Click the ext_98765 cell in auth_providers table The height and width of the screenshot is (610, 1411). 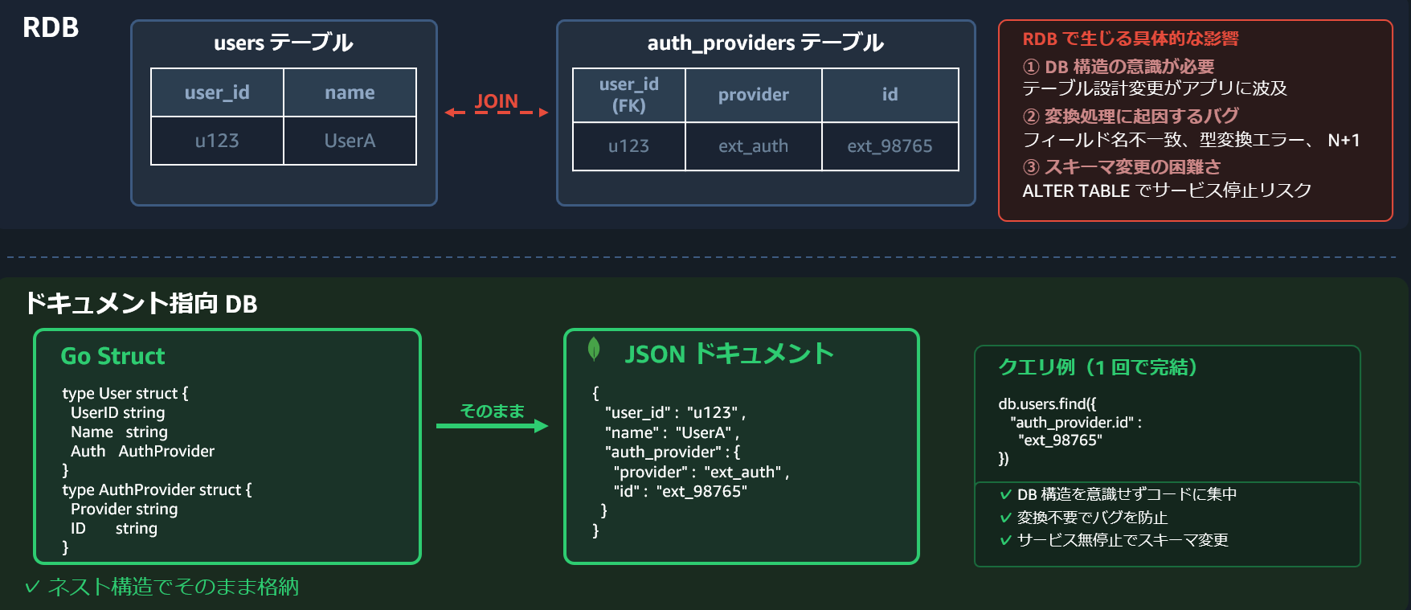[x=890, y=146]
